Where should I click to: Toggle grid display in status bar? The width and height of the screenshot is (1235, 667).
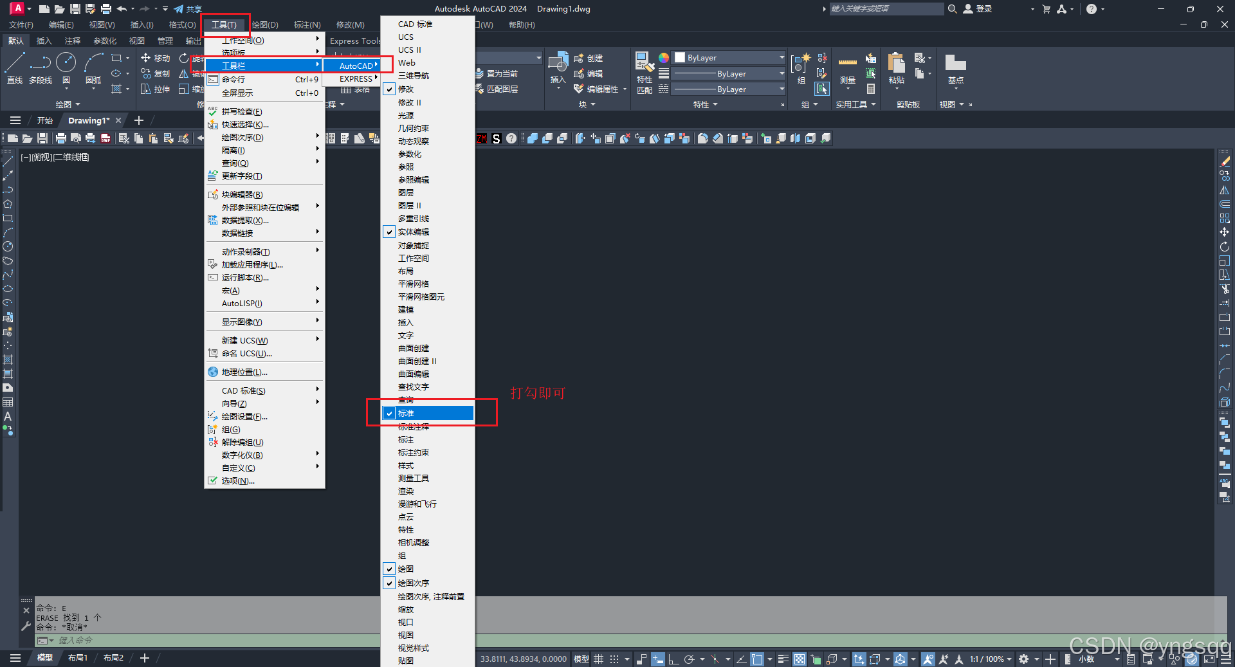pos(598,659)
